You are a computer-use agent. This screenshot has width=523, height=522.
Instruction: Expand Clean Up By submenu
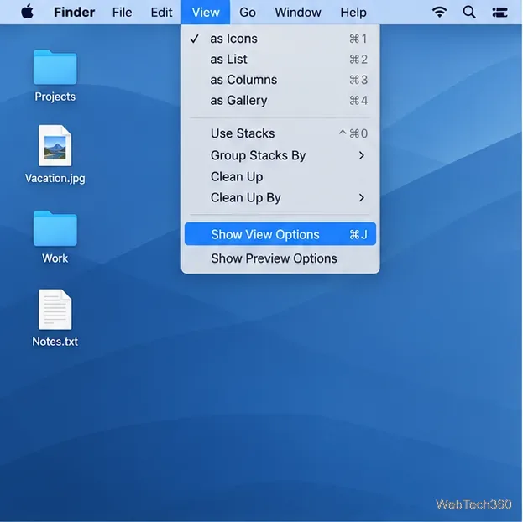pos(280,197)
